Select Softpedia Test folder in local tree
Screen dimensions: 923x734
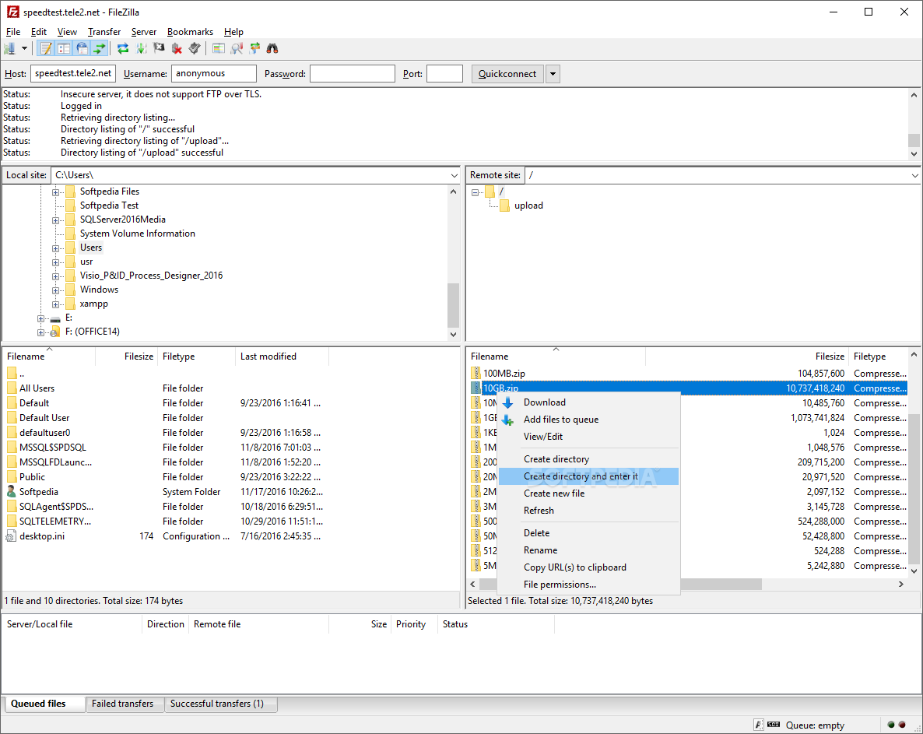109,205
